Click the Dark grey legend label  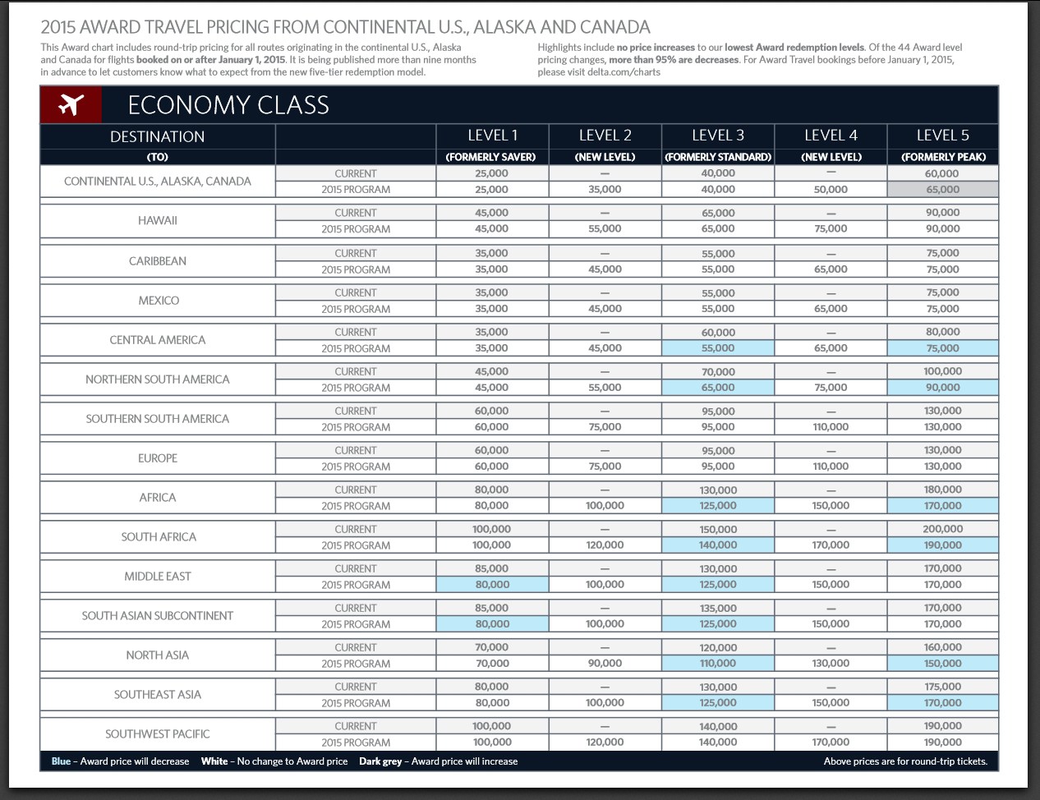click(382, 761)
